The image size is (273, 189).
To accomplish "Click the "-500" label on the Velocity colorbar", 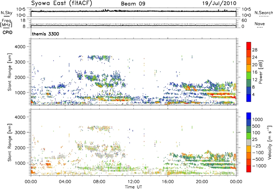I will [x=258, y=159].
